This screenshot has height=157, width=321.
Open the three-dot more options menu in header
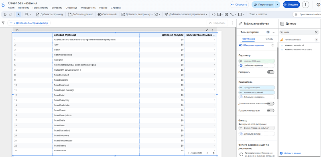(305, 4)
